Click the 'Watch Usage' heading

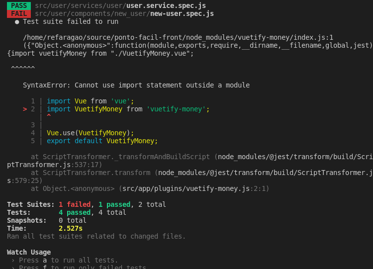[x=29, y=253]
